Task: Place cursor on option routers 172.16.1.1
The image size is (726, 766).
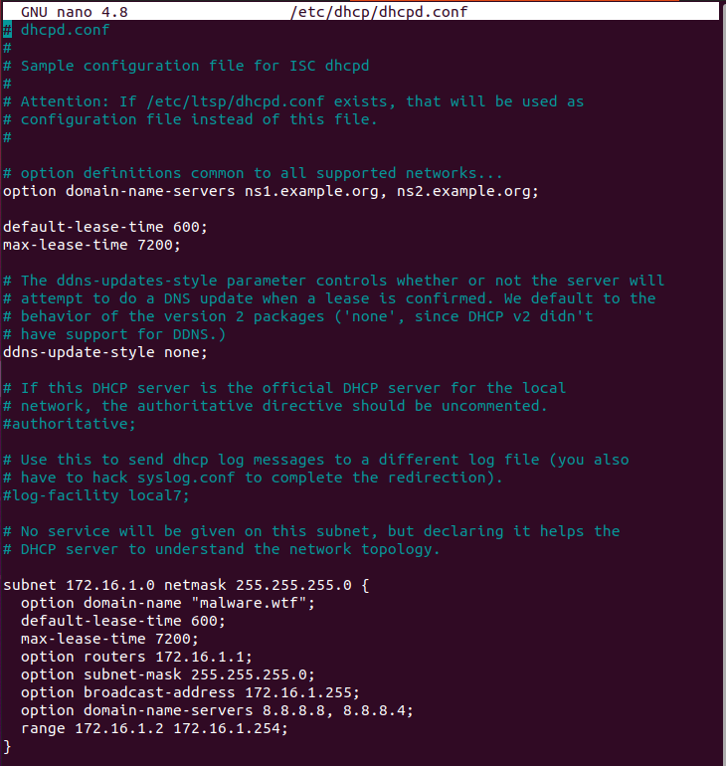Action: (x=136, y=657)
